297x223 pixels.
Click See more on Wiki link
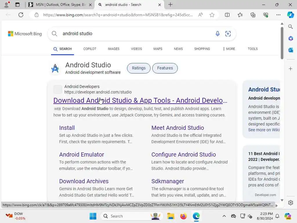(264, 130)
